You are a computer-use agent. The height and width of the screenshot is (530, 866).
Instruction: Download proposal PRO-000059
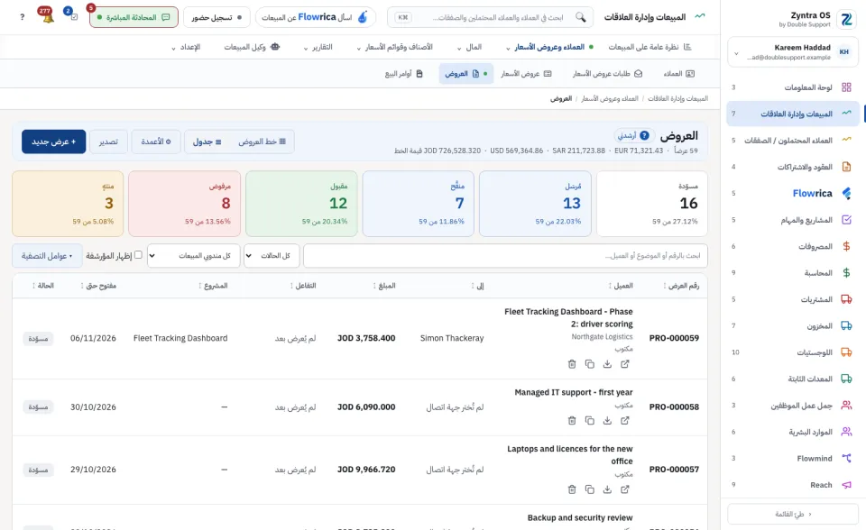point(607,364)
